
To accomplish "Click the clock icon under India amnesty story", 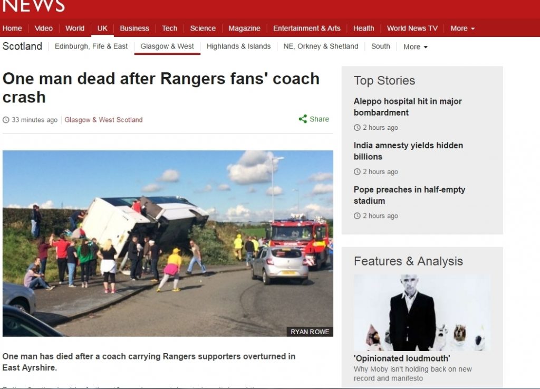I will tap(357, 172).
